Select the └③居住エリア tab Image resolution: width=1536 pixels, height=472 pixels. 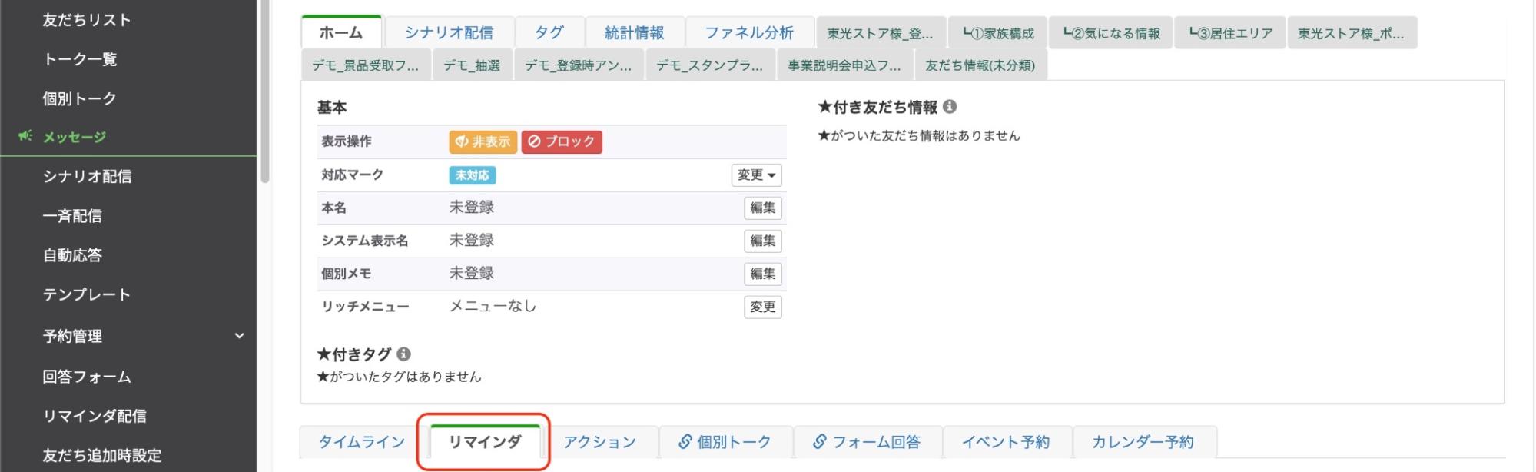click(1230, 33)
